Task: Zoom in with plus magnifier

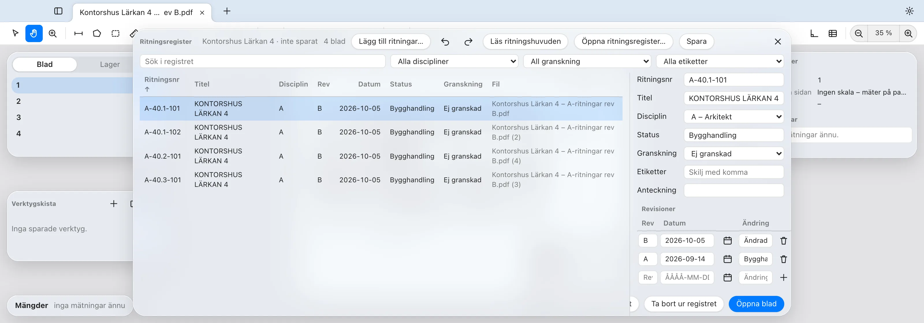Action: pyautogui.click(x=908, y=33)
